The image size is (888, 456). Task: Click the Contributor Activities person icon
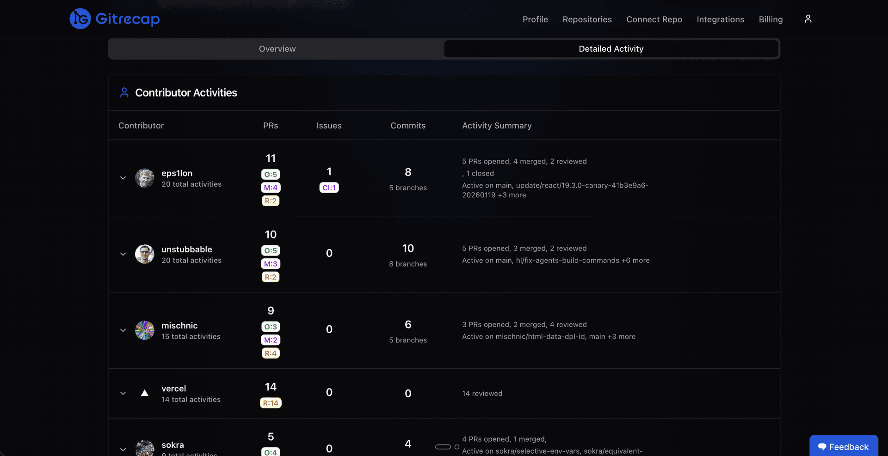point(124,92)
